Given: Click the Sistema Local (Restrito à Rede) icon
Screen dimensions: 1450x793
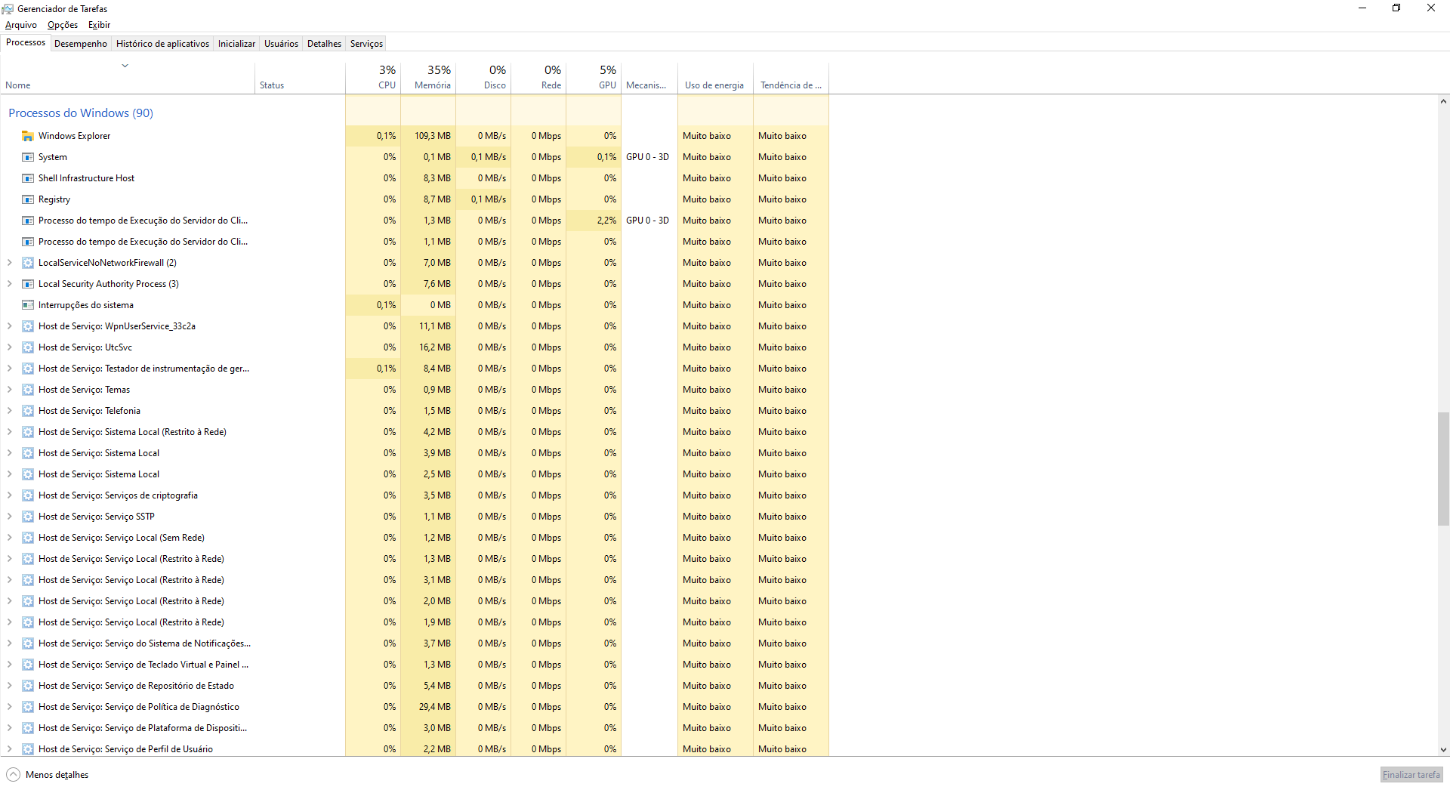Looking at the screenshot, I should 28,432.
